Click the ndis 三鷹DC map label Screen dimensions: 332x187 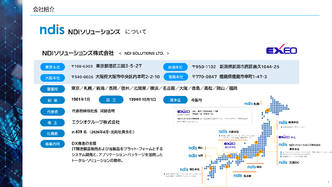(289, 162)
